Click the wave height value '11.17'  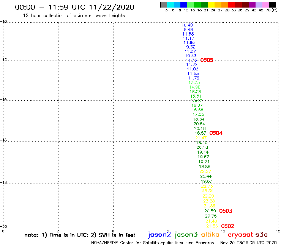[188, 38]
